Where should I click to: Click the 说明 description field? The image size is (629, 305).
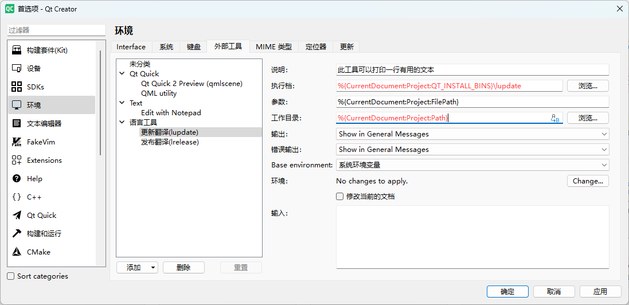click(472, 70)
